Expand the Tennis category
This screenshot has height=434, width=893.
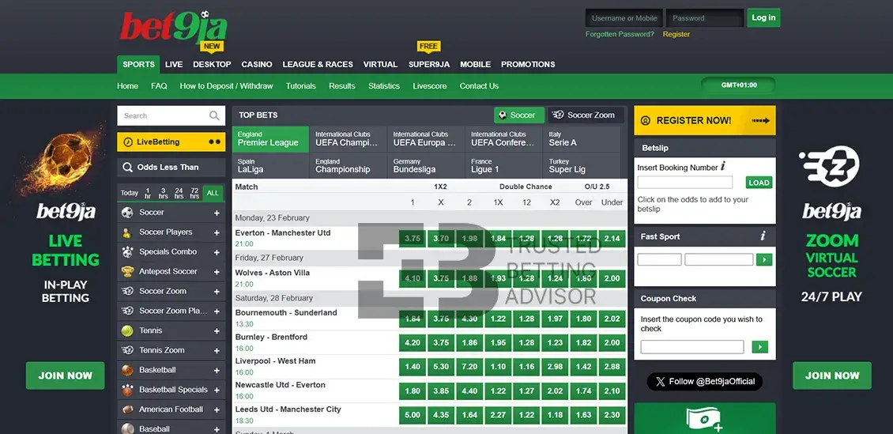pos(217,331)
